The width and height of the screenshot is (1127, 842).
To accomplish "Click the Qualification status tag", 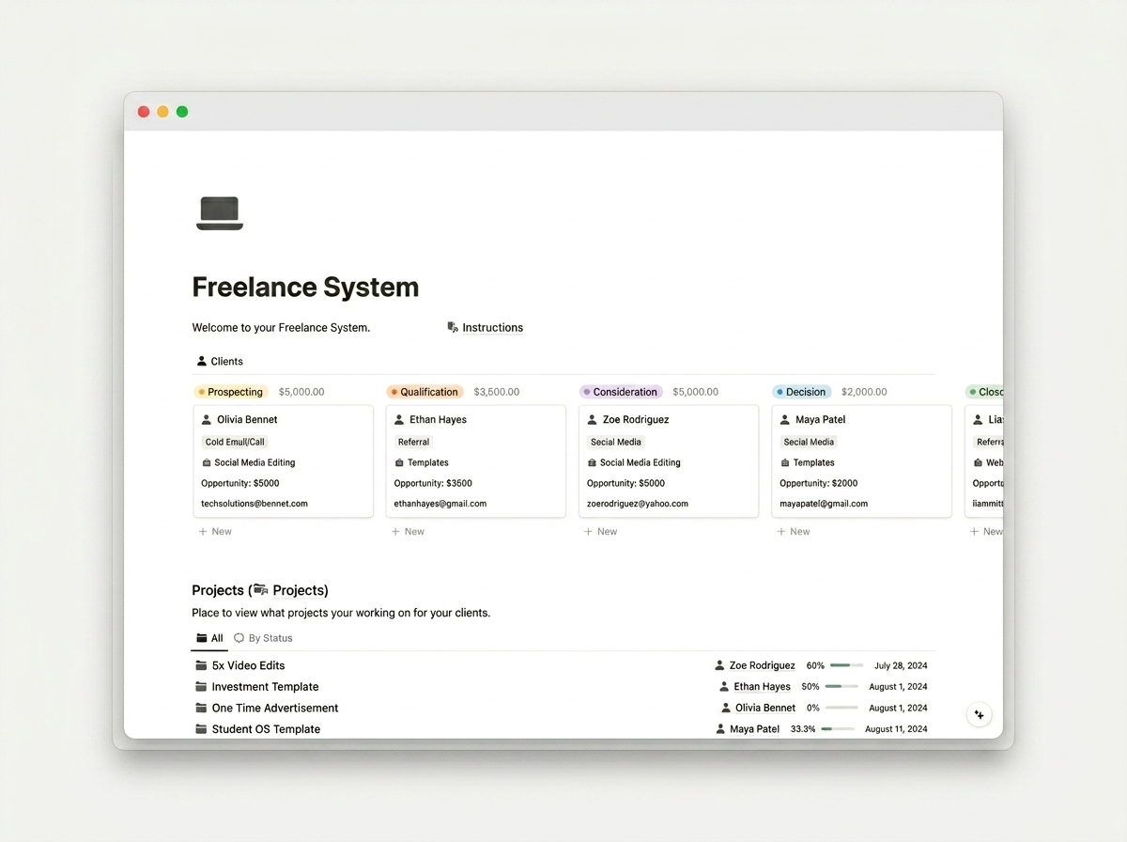I will [425, 392].
